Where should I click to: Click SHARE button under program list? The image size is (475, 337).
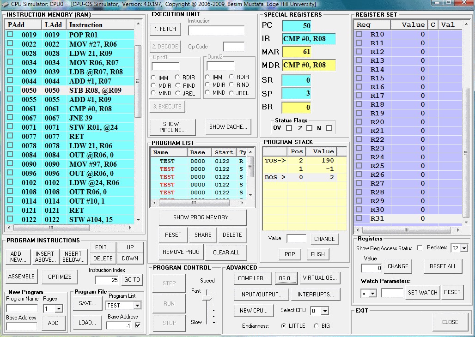[x=203, y=235]
